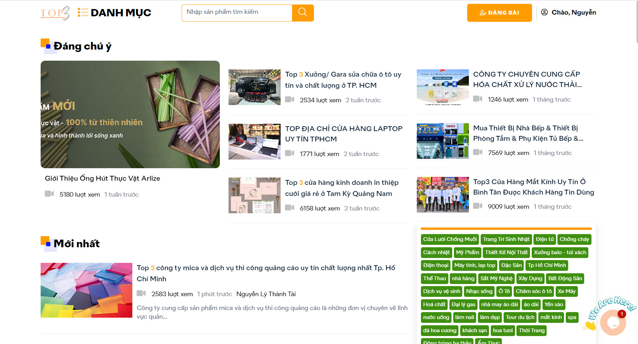Click the orange search magnifier button
638x344 pixels.
[x=303, y=13]
